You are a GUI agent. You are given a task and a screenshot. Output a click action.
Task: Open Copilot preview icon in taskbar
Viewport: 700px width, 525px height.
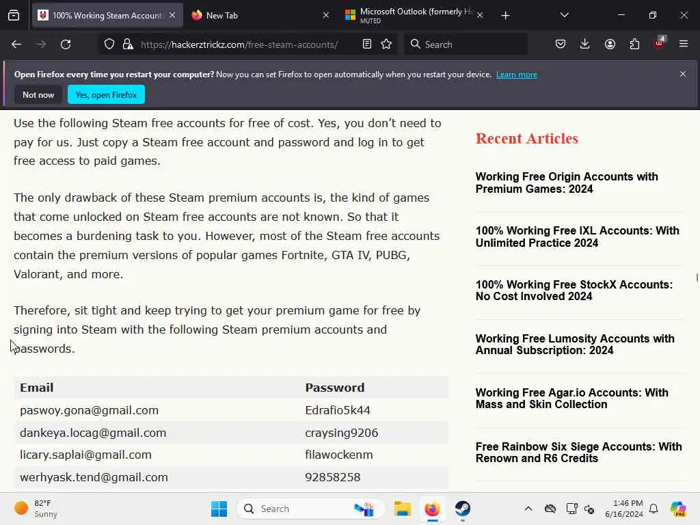(677, 509)
